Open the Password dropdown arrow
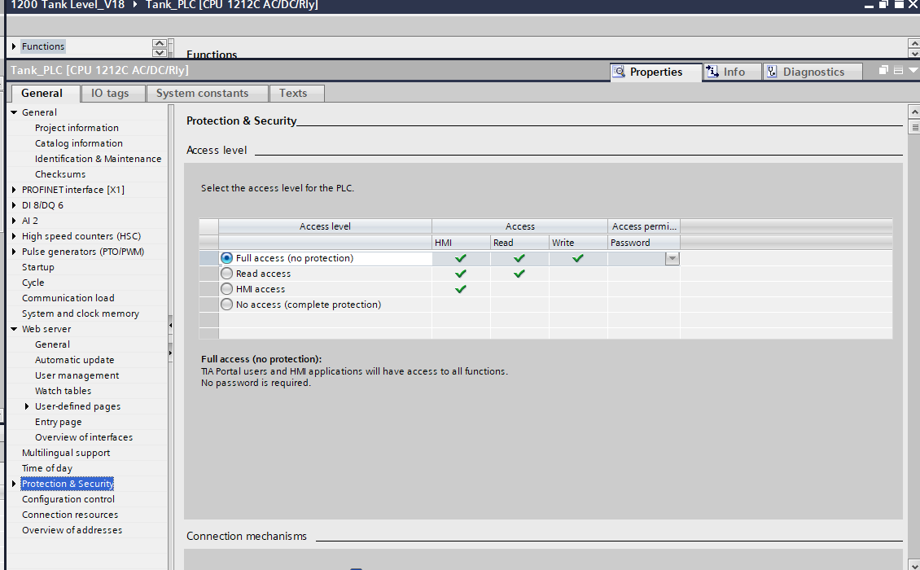Viewport: 920px width, 570px height. click(x=672, y=258)
